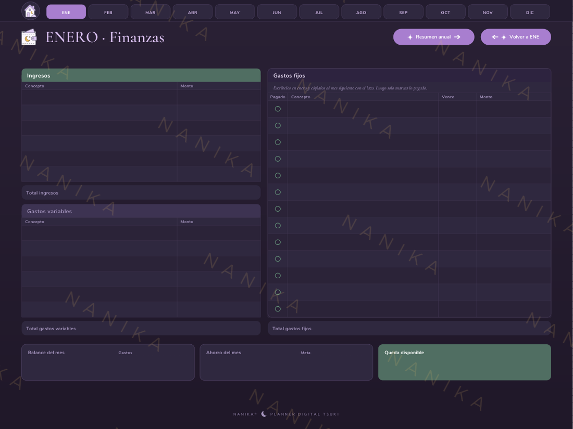
Task: Mark the second Gastos fijos row as paid
Action: (x=278, y=125)
